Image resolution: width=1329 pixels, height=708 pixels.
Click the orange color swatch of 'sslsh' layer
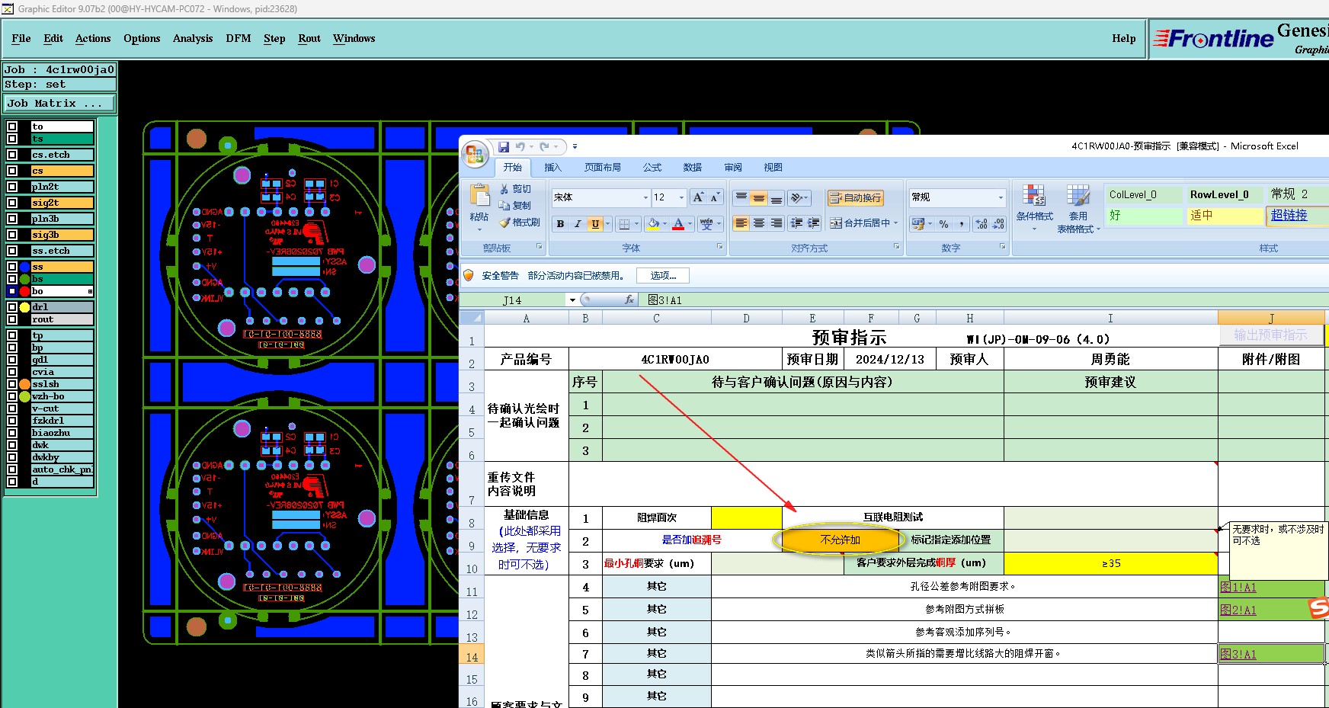click(x=24, y=384)
